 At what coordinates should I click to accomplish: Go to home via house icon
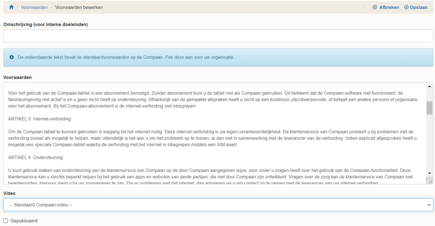(12, 7)
